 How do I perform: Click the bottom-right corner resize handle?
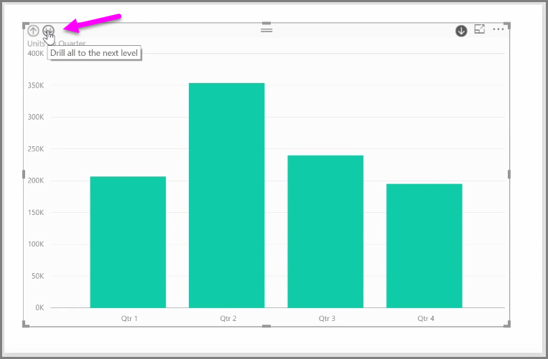pos(508,325)
